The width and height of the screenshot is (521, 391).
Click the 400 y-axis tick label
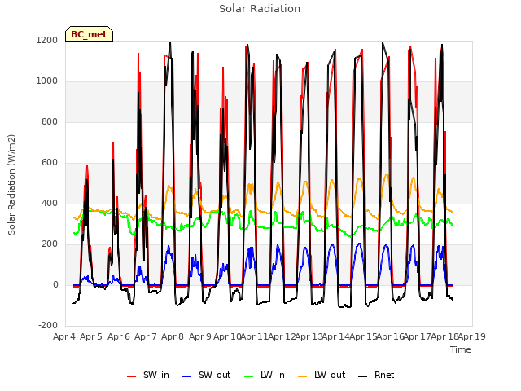[50, 204]
